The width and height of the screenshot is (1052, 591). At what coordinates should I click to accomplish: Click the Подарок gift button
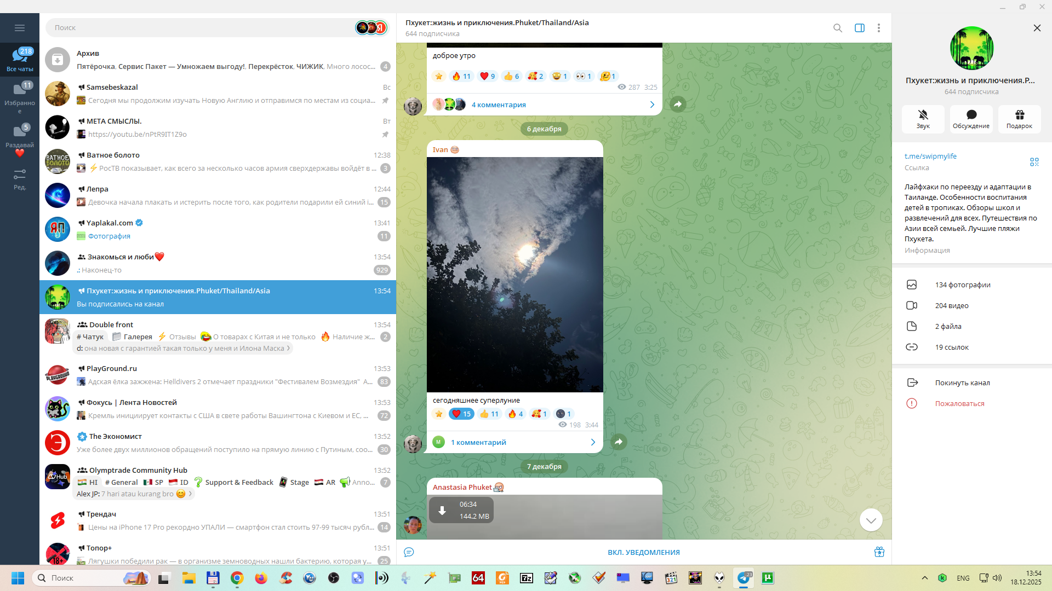pyautogui.click(x=1019, y=119)
